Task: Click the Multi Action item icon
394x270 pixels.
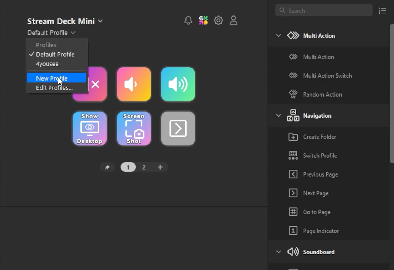Action: 293,57
